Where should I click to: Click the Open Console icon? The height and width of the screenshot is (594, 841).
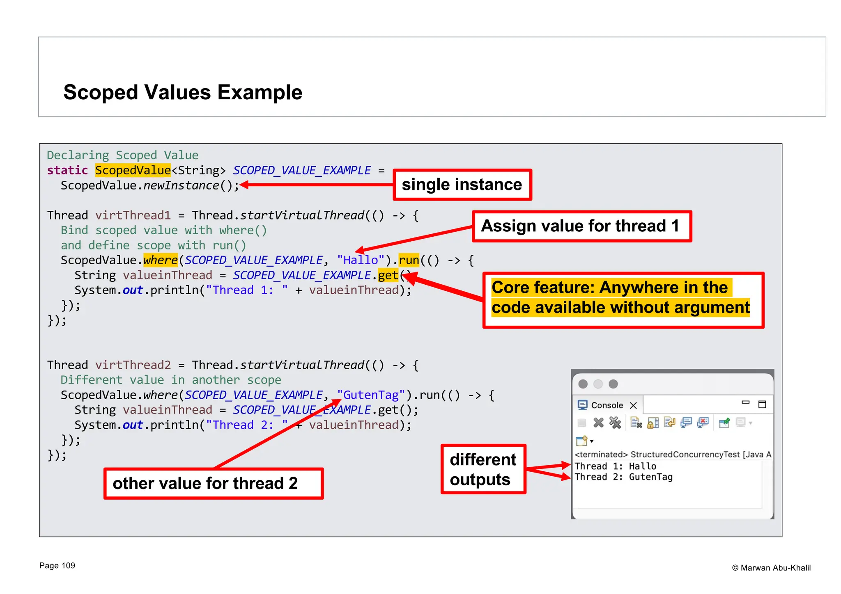(x=581, y=441)
